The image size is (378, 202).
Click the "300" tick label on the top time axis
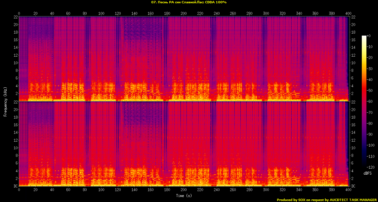[x=266, y=14]
